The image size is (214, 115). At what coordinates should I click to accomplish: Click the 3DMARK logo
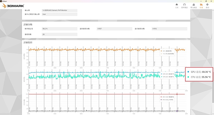[x=13, y=6]
